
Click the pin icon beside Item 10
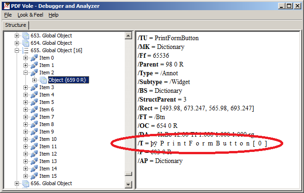tap(34, 139)
